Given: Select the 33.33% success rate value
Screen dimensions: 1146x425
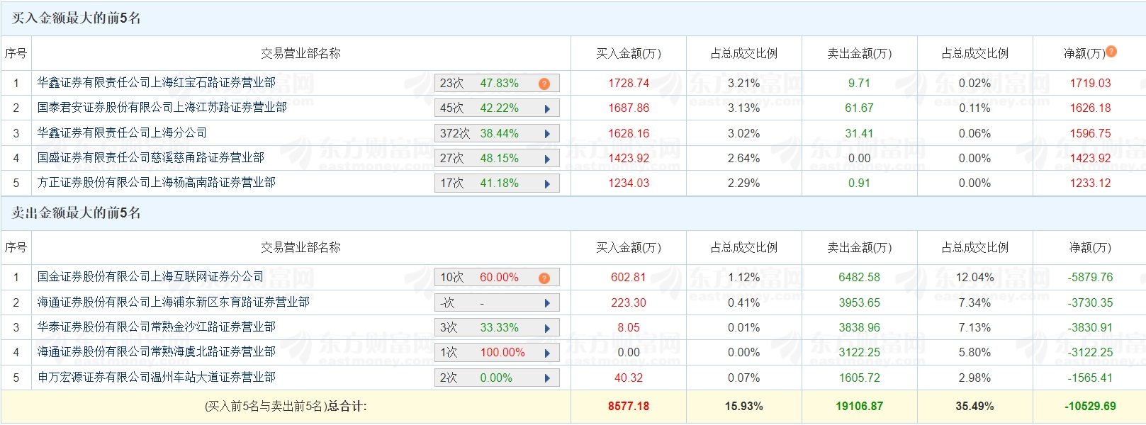Looking at the screenshot, I should tap(499, 327).
